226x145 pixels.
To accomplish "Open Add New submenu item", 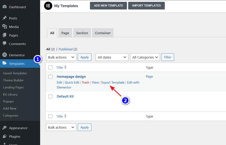I will [x=10, y=108].
